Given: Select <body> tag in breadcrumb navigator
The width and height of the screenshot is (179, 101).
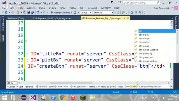Looking at the screenshot, I should [x=51, y=87].
